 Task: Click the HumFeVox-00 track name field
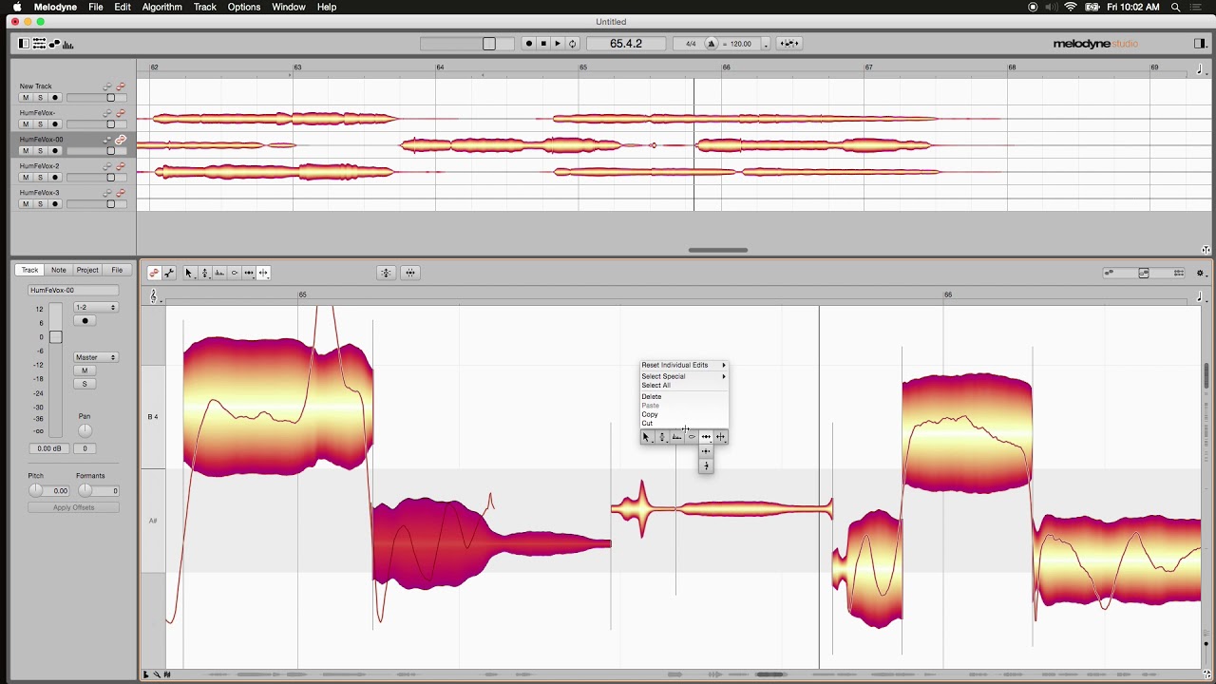[x=73, y=291]
